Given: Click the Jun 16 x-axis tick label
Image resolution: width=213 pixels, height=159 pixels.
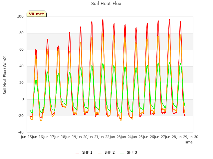Looking at the screenshot, I should (38, 137).
